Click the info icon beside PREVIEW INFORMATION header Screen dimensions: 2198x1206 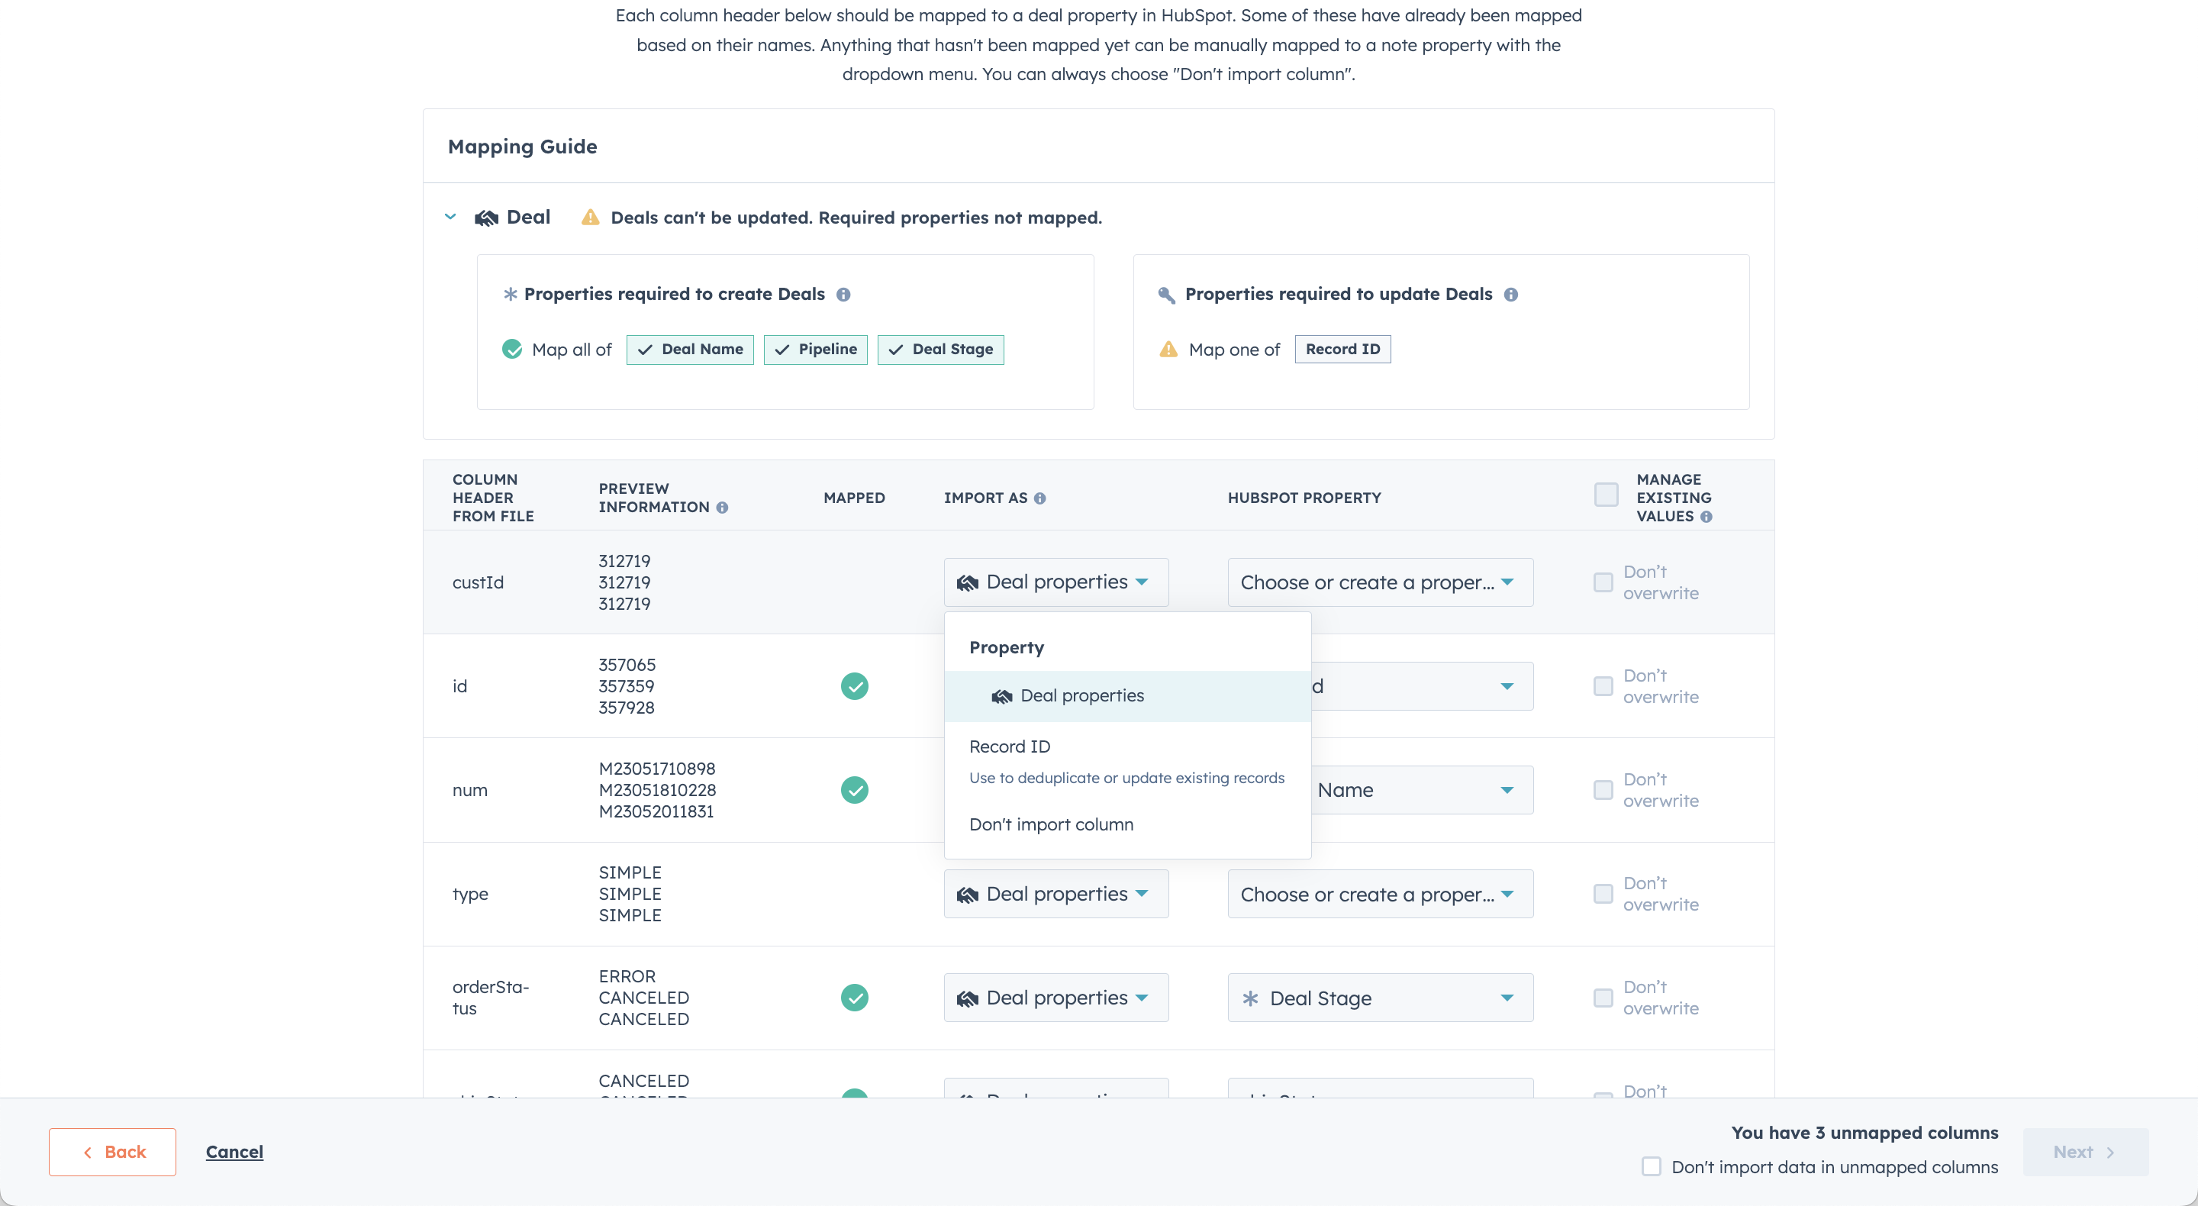coord(723,507)
